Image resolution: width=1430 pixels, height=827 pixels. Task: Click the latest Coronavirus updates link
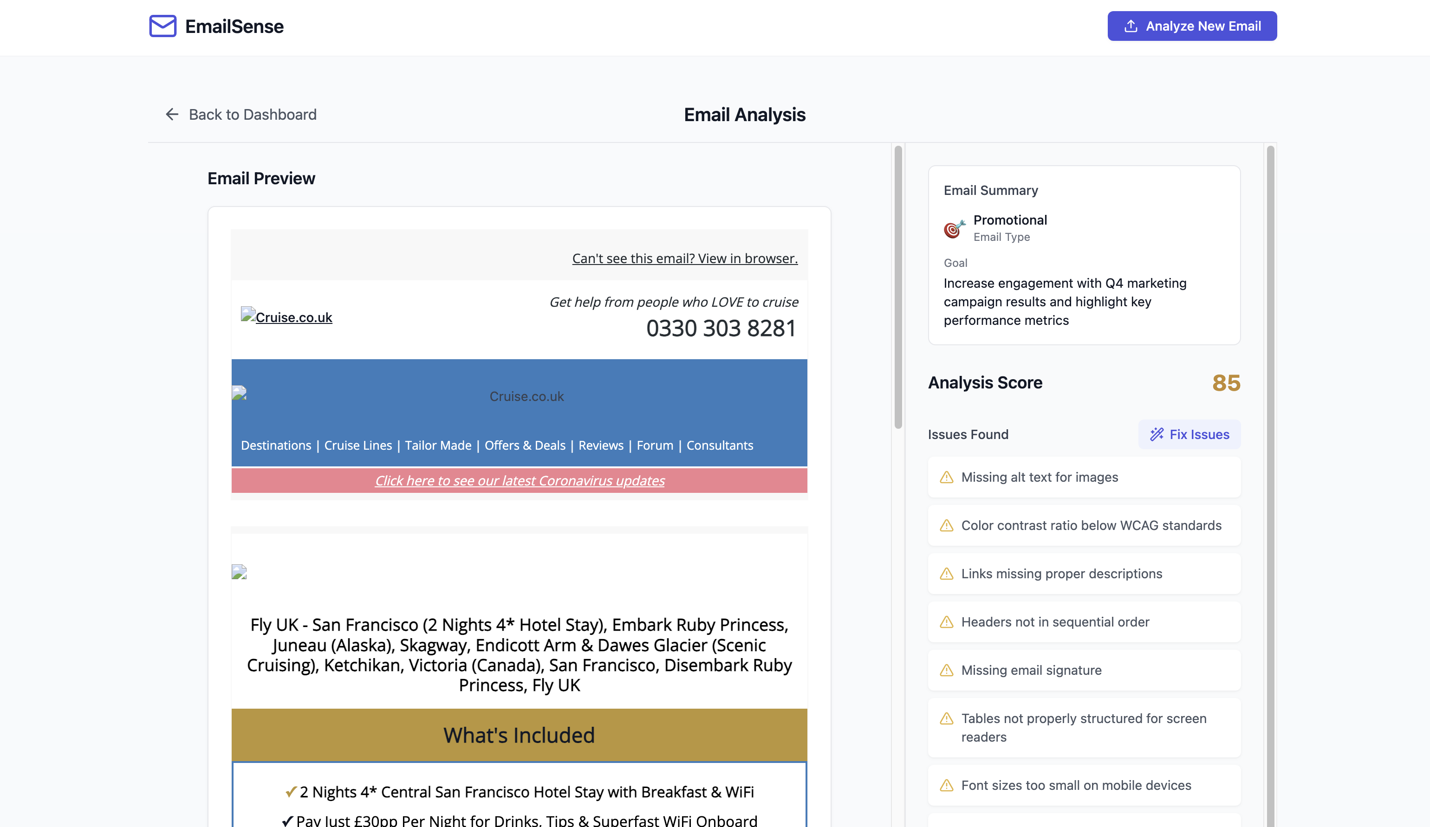coord(519,480)
